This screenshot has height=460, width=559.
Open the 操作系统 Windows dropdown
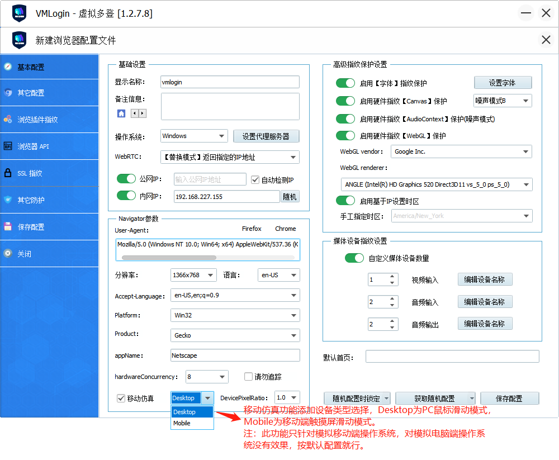(x=194, y=136)
